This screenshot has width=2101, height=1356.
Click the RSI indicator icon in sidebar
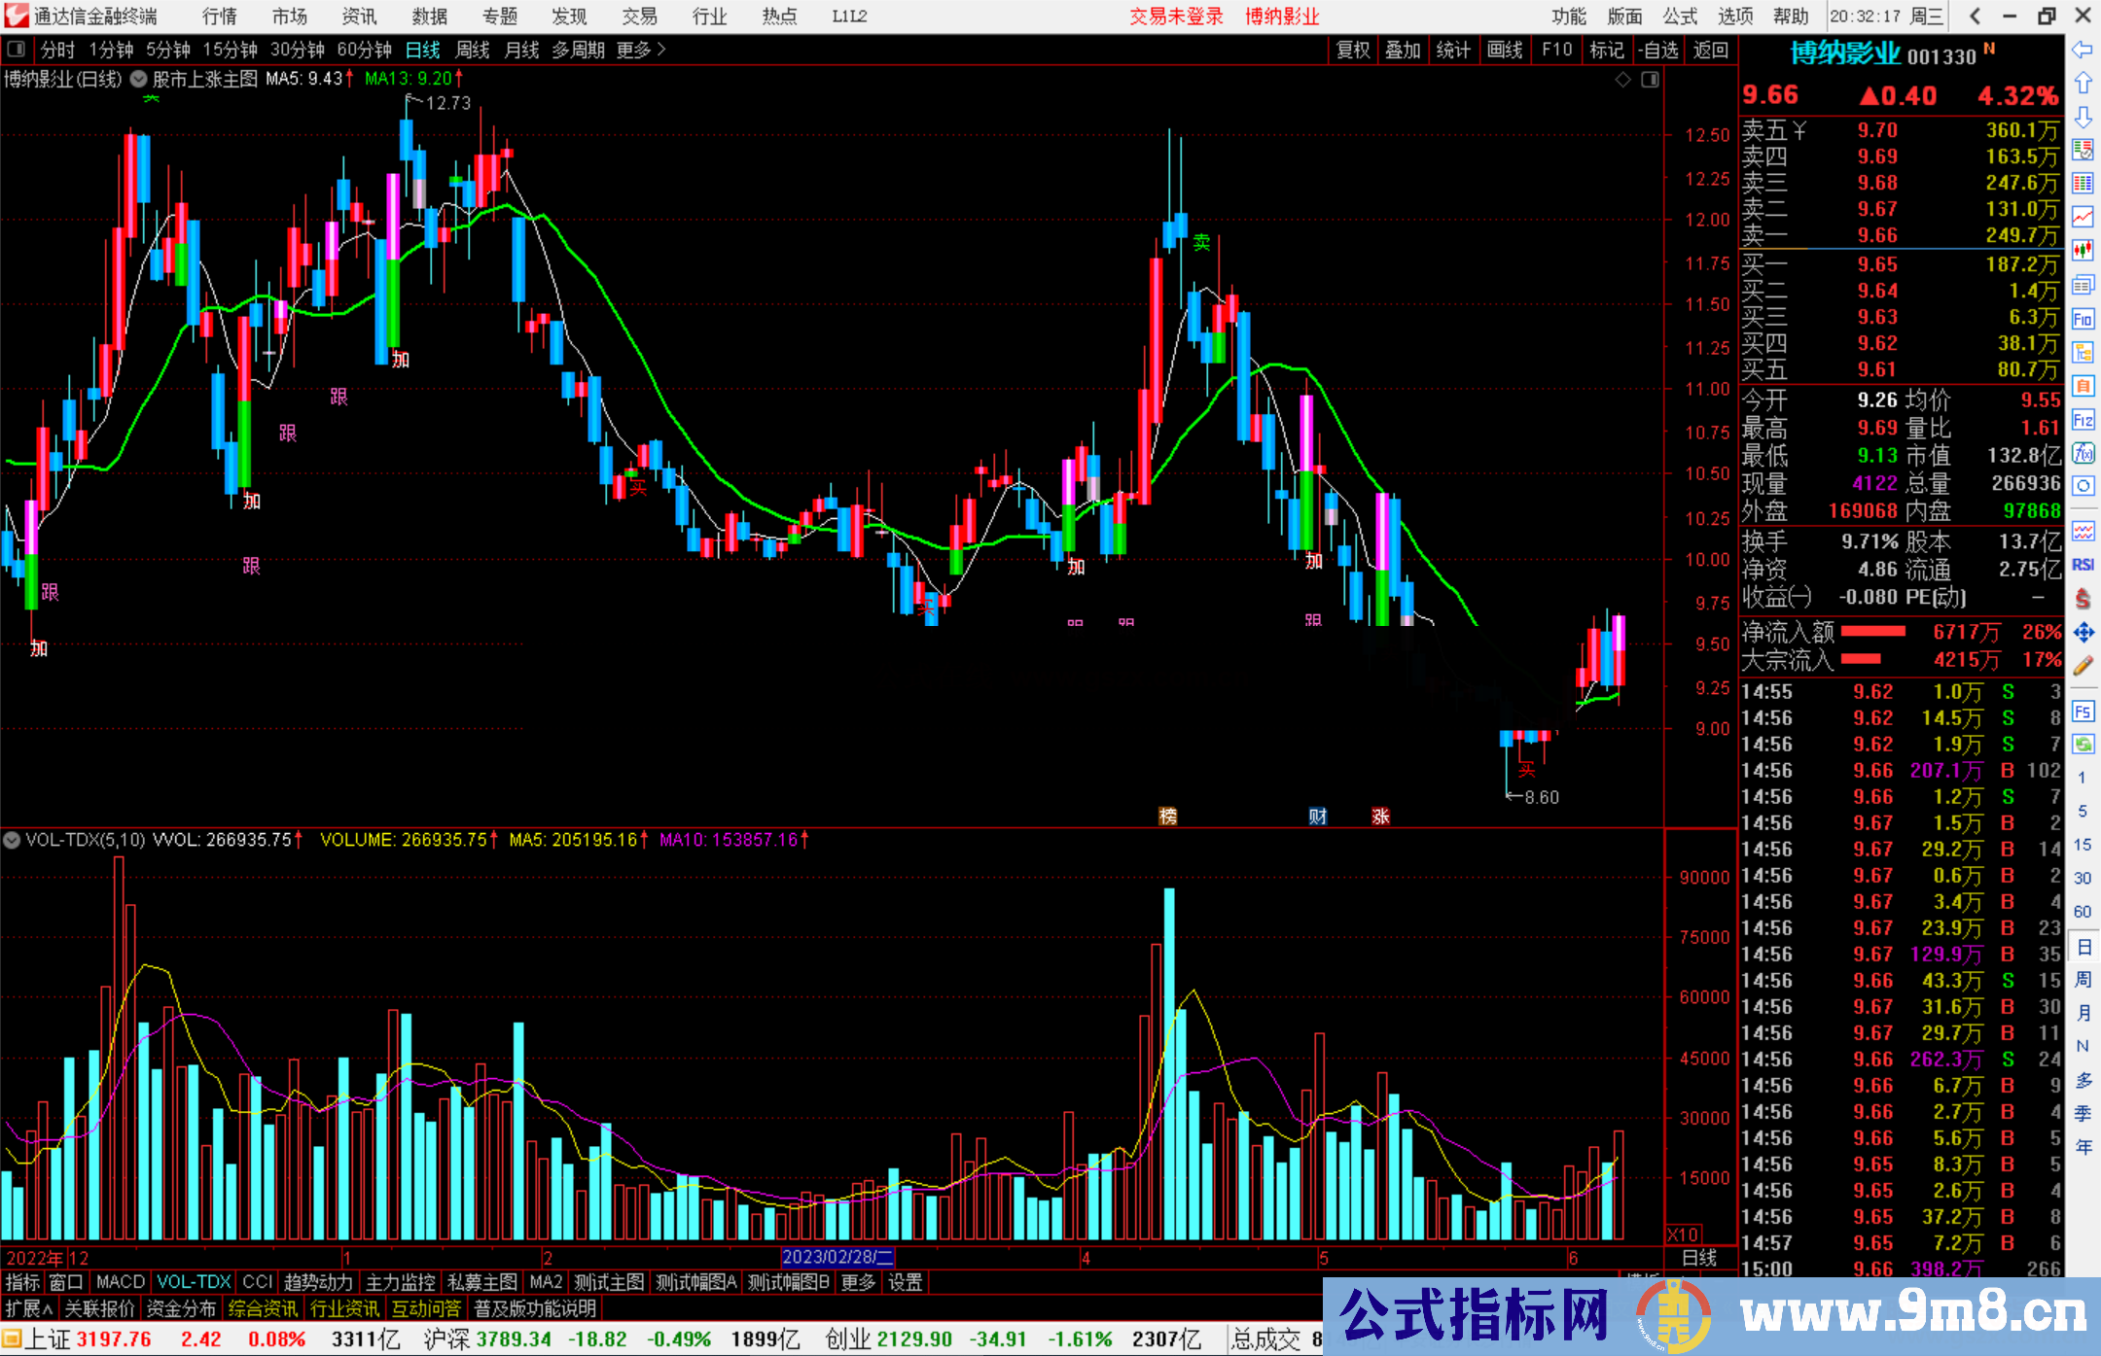(2083, 565)
